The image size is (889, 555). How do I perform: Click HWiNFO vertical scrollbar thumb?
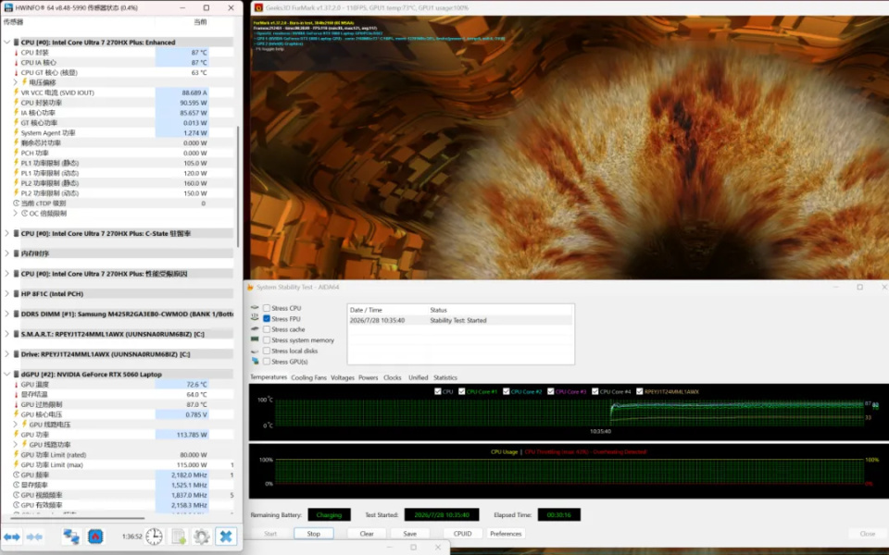(x=238, y=187)
